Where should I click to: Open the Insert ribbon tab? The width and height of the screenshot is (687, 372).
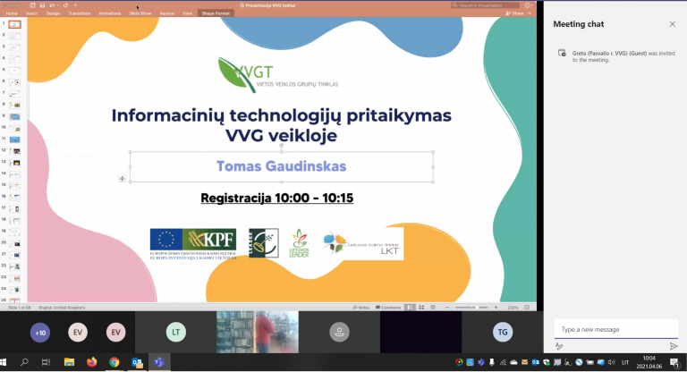pos(31,13)
